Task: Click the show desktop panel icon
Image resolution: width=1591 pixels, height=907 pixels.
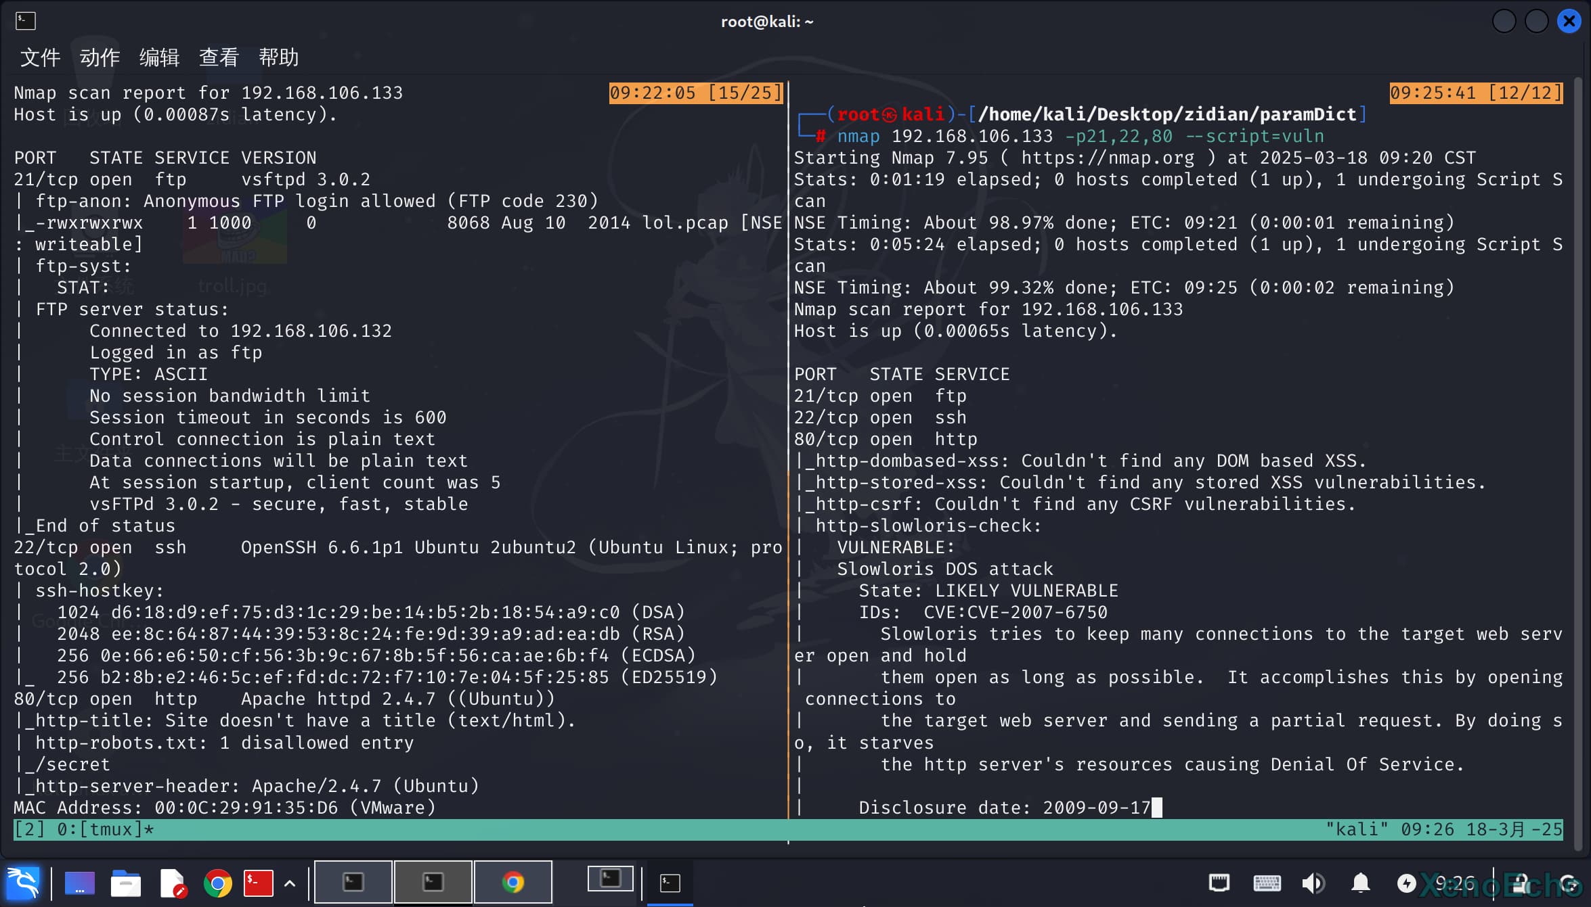Action: [79, 883]
